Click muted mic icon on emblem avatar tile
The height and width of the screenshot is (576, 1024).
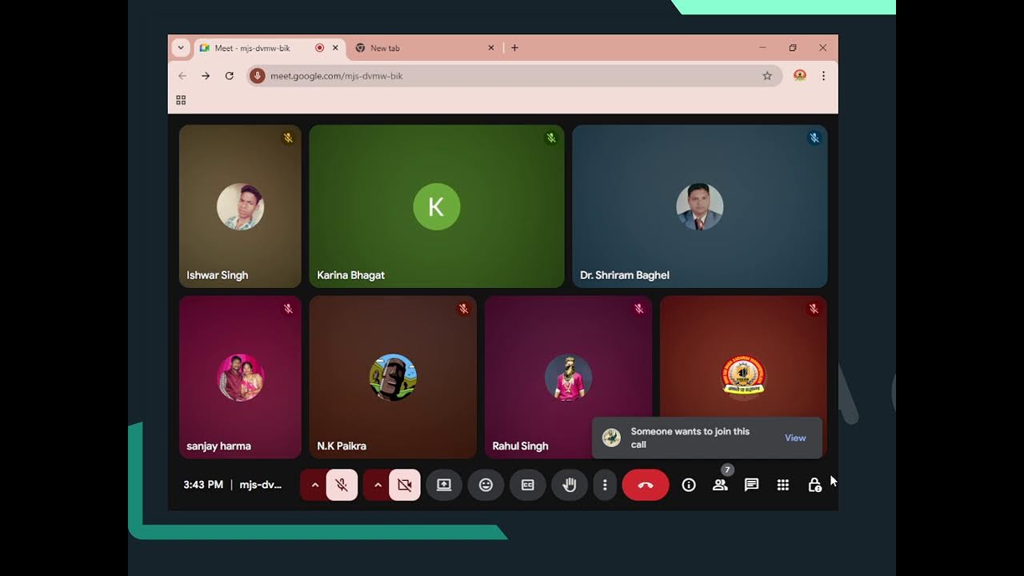click(x=814, y=309)
